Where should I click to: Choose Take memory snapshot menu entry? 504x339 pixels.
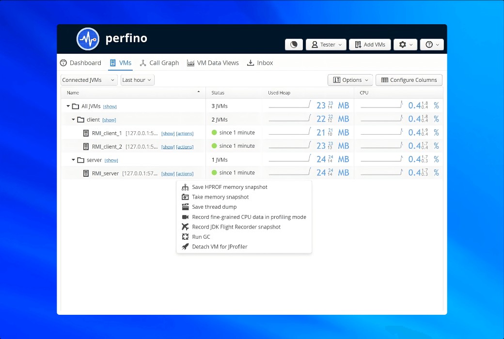(x=244, y=197)
